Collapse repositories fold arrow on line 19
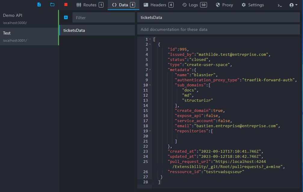Image resolution: width=303 pixels, height=192 pixels. pyautogui.click(x=150, y=131)
